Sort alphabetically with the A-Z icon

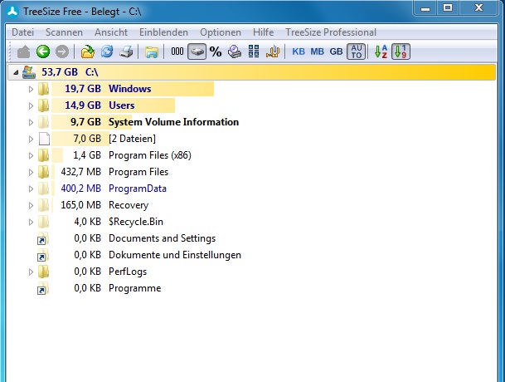point(381,51)
